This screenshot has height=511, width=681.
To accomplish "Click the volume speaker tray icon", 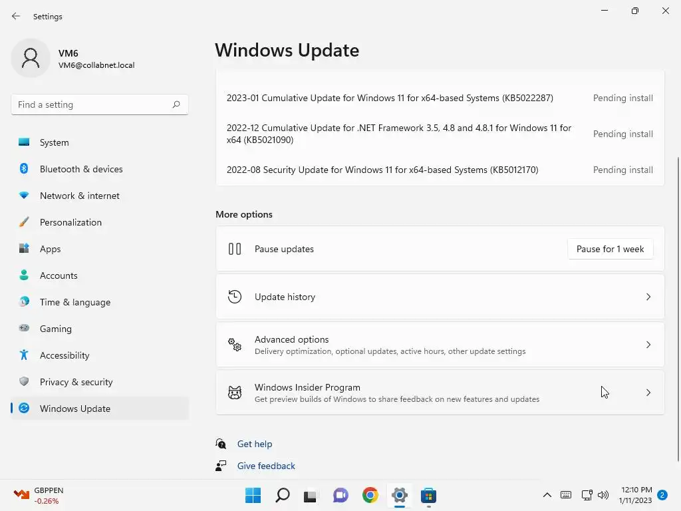I will tap(603, 495).
